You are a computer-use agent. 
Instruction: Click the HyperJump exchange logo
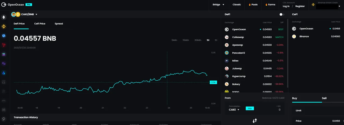point(227,76)
